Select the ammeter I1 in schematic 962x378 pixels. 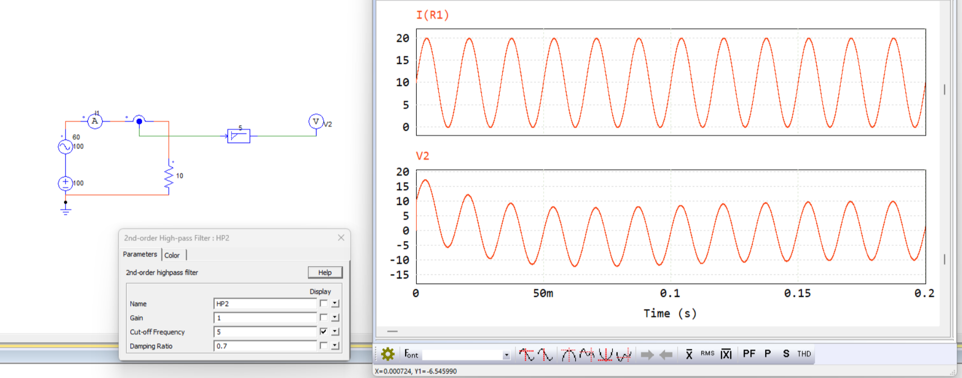coord(95,121)
